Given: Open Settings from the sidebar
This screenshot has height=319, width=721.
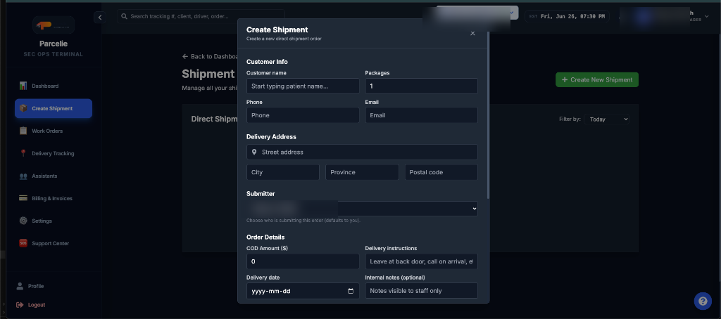Looking at the screenshot, I should pyautogui.click(x=54, y=221).
